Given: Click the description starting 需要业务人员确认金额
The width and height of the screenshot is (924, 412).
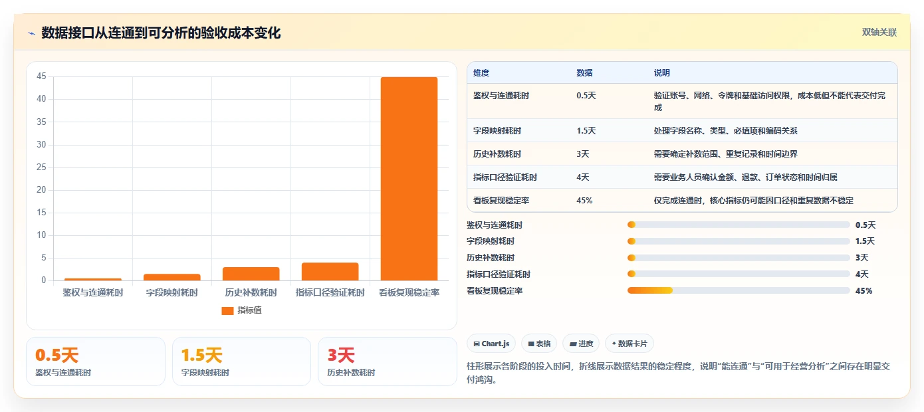Looking at the screenshot, I should click(x=746, y=177).
